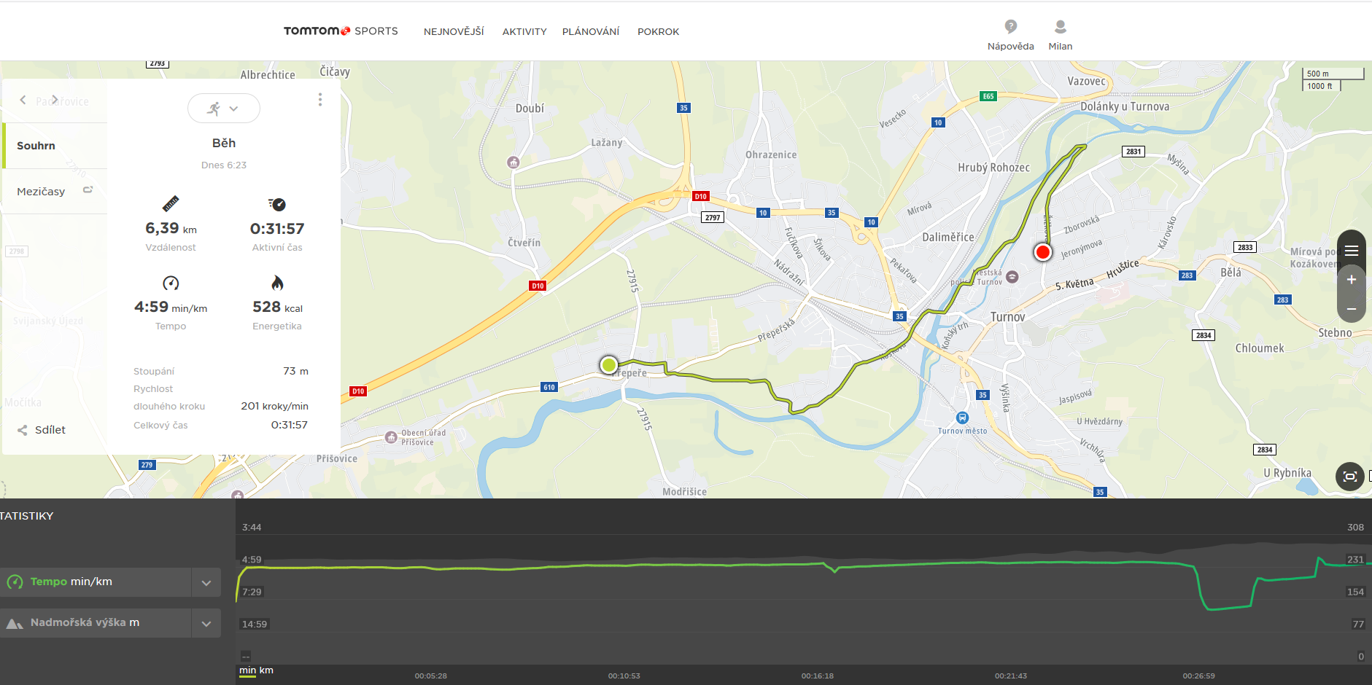Click the 00:16:18 timeline label
The image size is (1372, 685).
point(818,676)
